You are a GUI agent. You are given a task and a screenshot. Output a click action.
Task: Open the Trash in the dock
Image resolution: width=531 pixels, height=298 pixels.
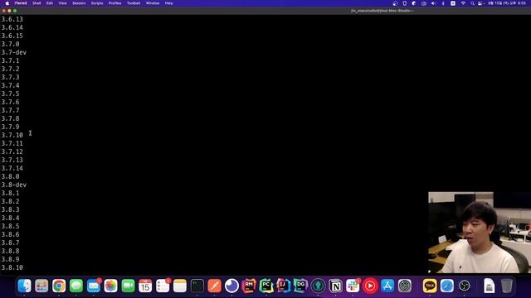coord(507,286)
